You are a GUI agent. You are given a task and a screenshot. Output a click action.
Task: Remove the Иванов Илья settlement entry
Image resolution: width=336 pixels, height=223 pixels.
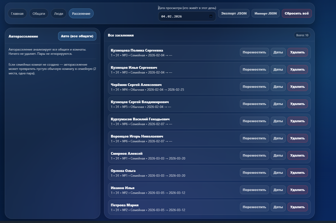(x=298, y=190)
